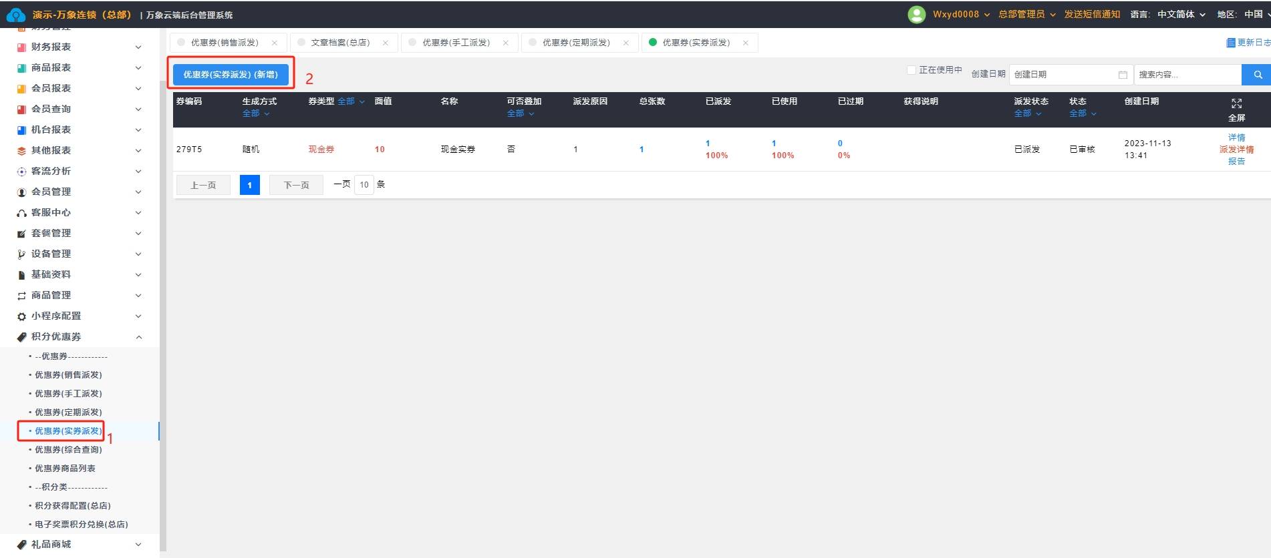The width and height of the screenshot is (1271, 558).
Task: Open 报告 link for row 279T5
Action: tap(1236, 162)
